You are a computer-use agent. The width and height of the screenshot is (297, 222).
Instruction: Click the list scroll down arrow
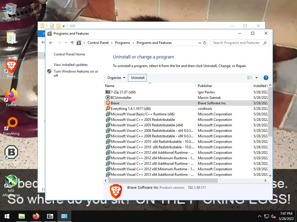[270, 175]
